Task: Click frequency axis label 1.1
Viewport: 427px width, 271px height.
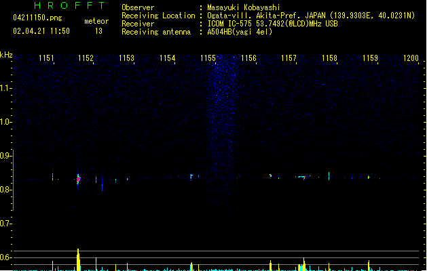Action: tap(5, 88)
